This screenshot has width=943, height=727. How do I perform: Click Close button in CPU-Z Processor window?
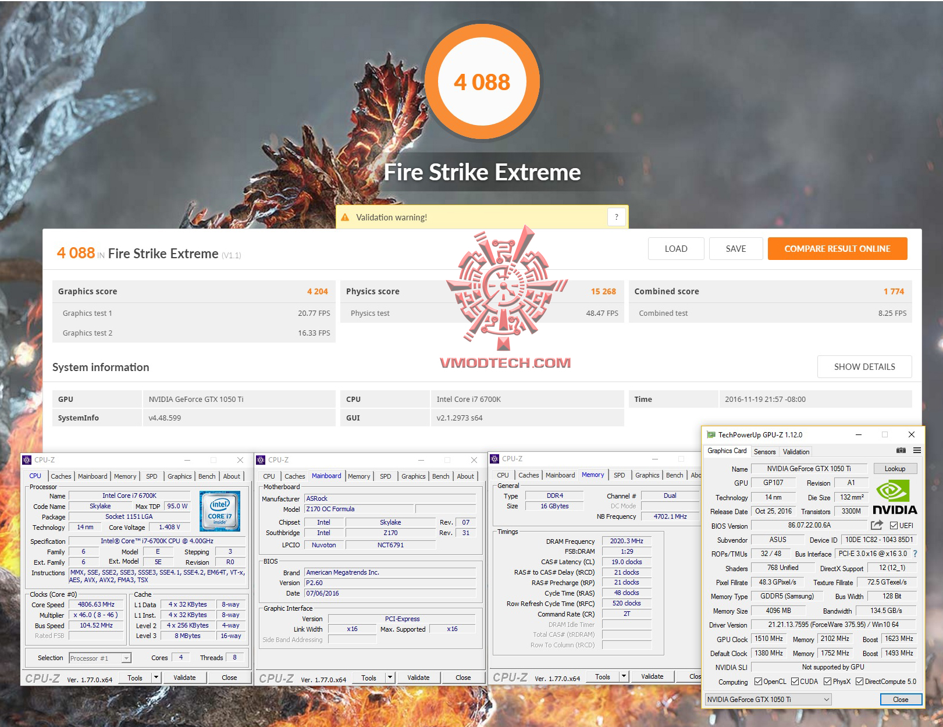pos(229,678)
